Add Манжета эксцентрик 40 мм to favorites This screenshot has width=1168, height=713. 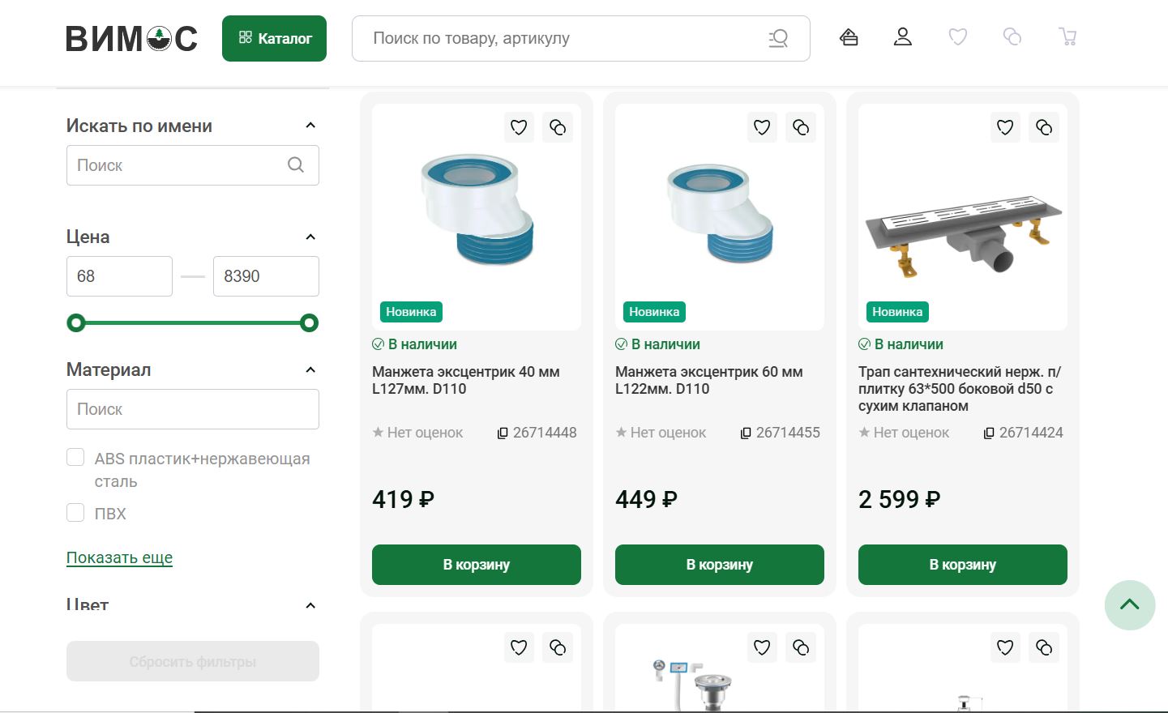(x=519, y=127)
